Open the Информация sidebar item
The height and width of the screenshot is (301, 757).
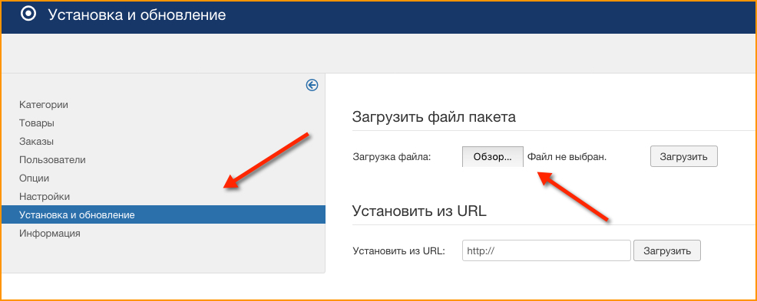click(50, 233)
